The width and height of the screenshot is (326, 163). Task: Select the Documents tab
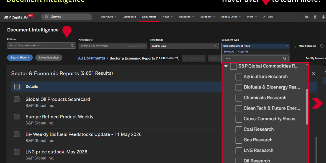149,17
